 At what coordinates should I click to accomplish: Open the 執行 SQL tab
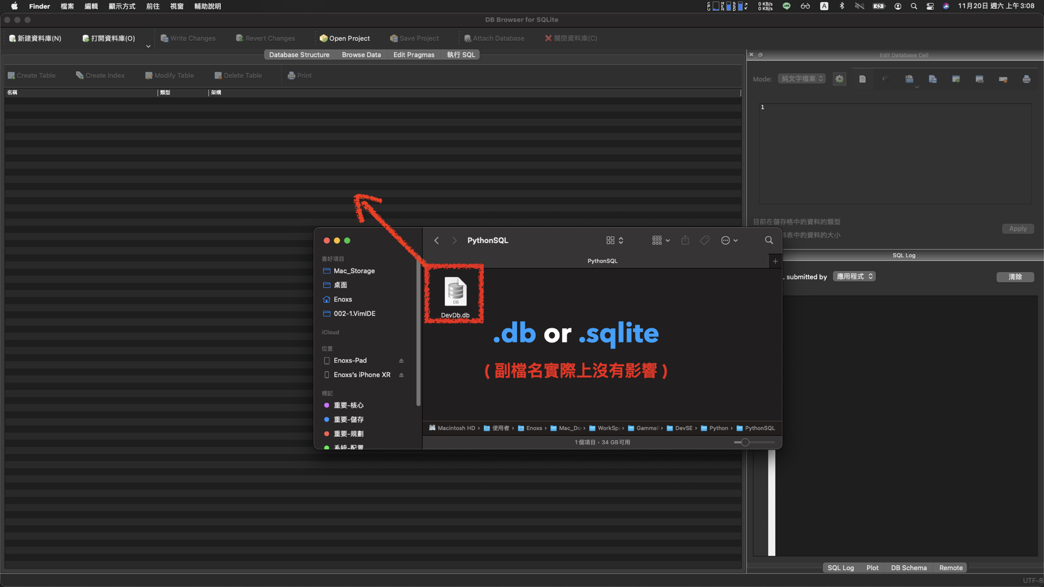pyautogui.click(x=461, y=55)
